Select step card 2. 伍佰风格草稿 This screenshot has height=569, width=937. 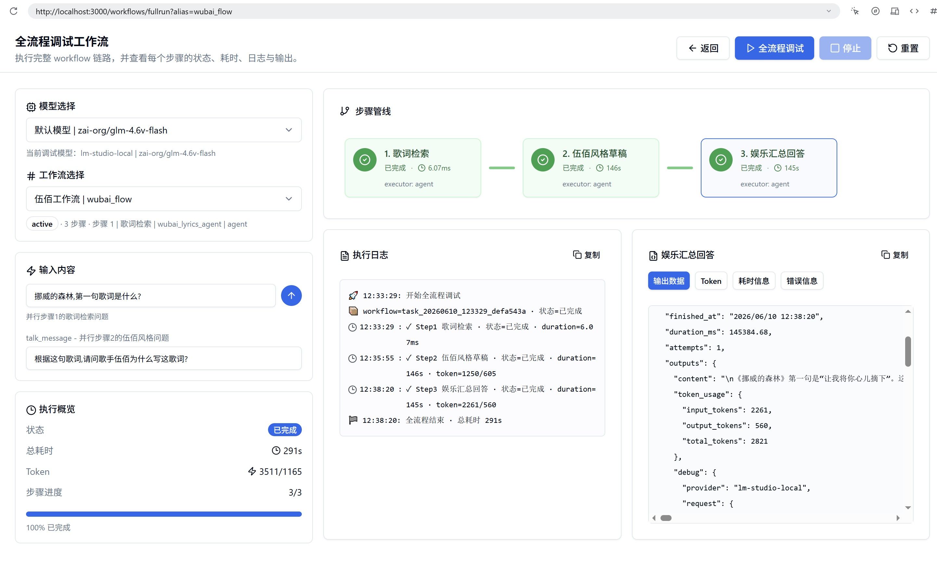(x=591, y=168)
